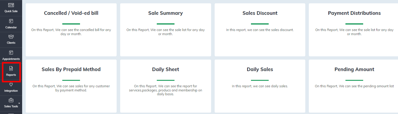Open Payment Distributions report card
Viewport: 398px width, 114px height.
pos(353,30)
